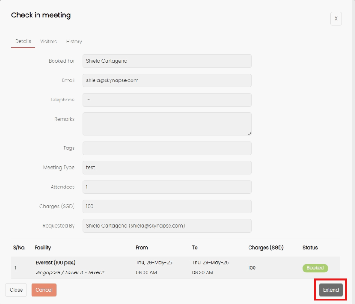Viewport: 355px width, 304px height.
Task: Select the Everest (100 pax.) facility row
Action: pyautogui.click(x=175, y=268)
